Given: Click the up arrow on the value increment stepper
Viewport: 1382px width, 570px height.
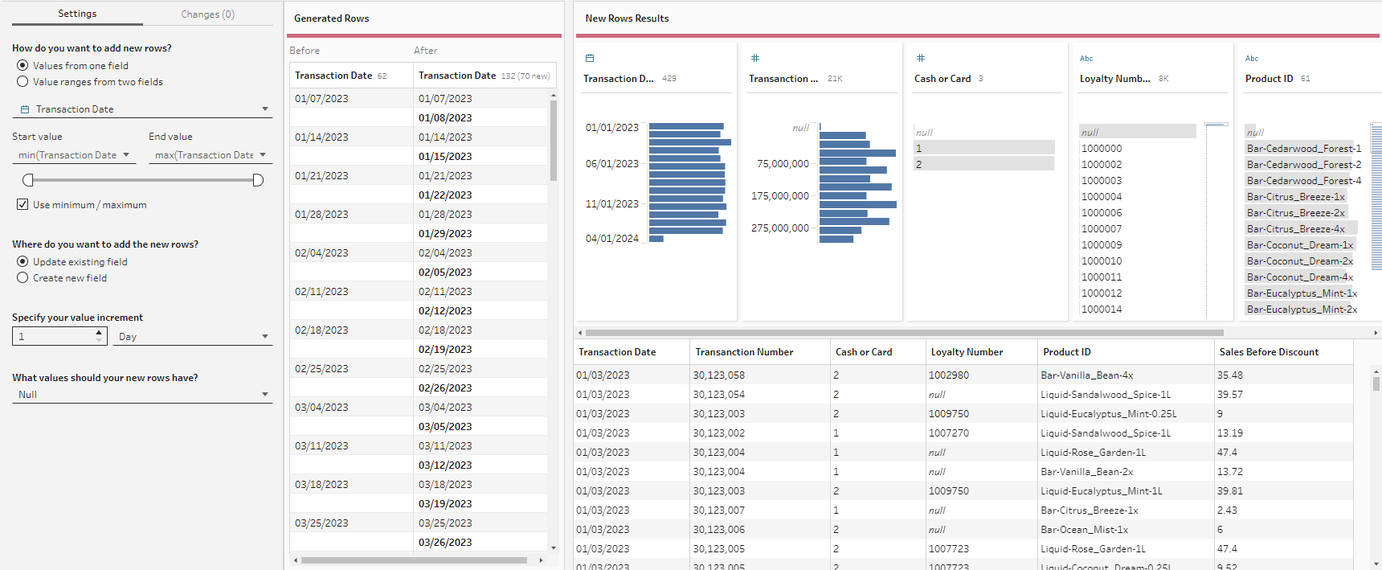Looking at the screenshot, I should [x=100, y=332].
